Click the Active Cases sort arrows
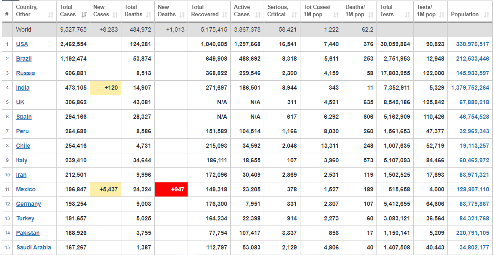494x255 pixels. [x=258, y=15]
